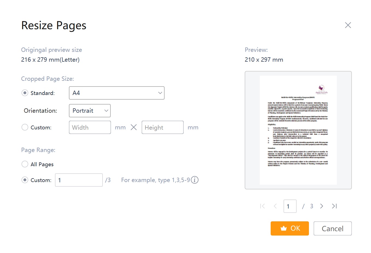The height and width of the screenshot is (253, 371).
Task: Open the Portrait orientation dropdown
Action: click(90, 111)
